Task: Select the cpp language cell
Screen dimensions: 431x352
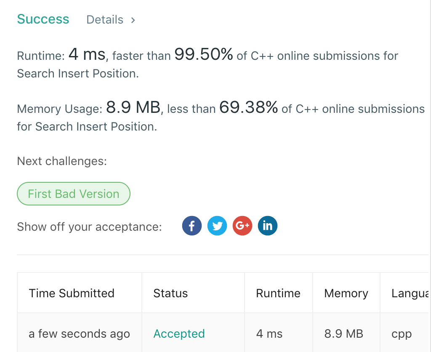Action: coord(402,334)
